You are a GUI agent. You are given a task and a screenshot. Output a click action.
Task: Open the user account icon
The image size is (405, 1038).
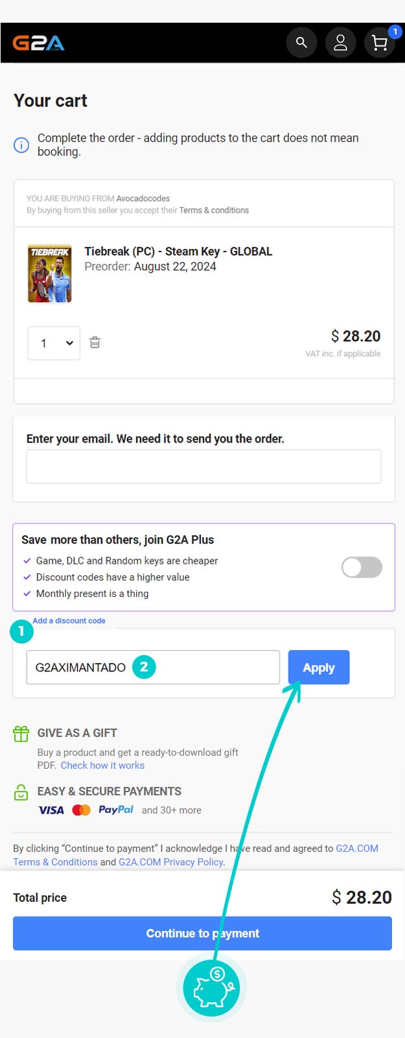pos(340,43)
